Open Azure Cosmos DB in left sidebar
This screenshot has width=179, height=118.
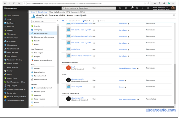click(13, 49)
